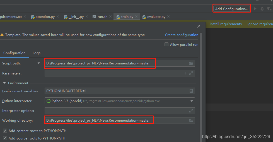Close the evaluate.py tab
The image size is (273, 142).
[x=168, y=16]
